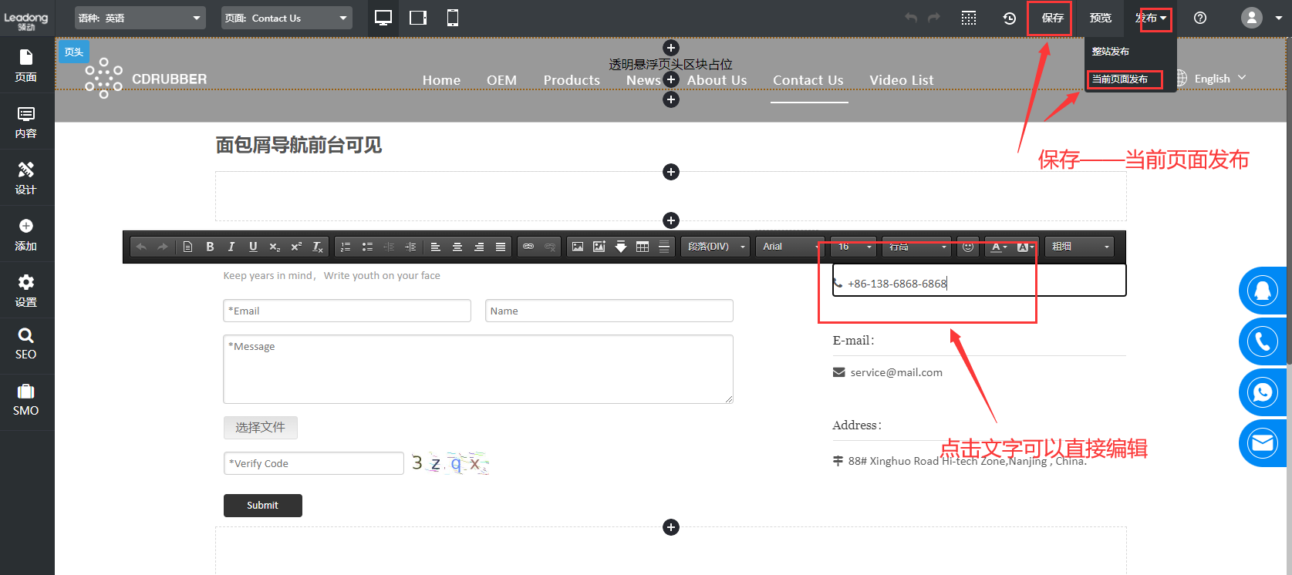Screen dimensions: 1292x575
Task: Toggle bold formatting in the text toolbar
Action: click(210, 247)
